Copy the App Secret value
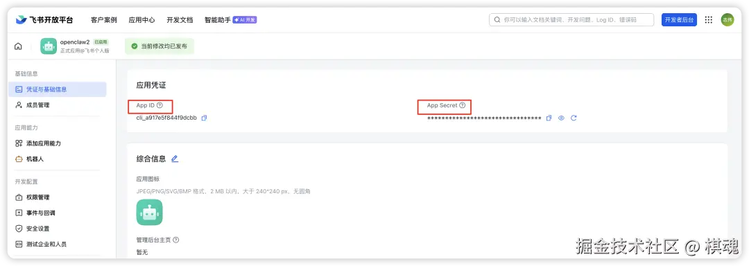749x266 pixels. pyautogui.click(x=549, y=118)
